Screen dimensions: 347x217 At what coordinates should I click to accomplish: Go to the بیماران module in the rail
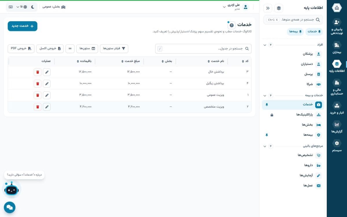337,48
